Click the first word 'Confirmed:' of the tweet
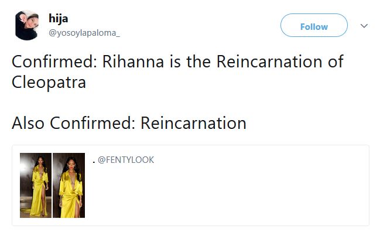Viewport: 380px width, 232px height. coord(54,62)
